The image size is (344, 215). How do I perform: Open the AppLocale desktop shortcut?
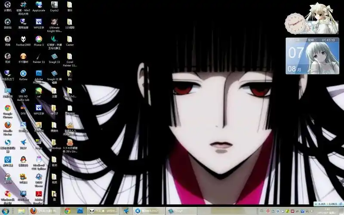click(39, 5)
